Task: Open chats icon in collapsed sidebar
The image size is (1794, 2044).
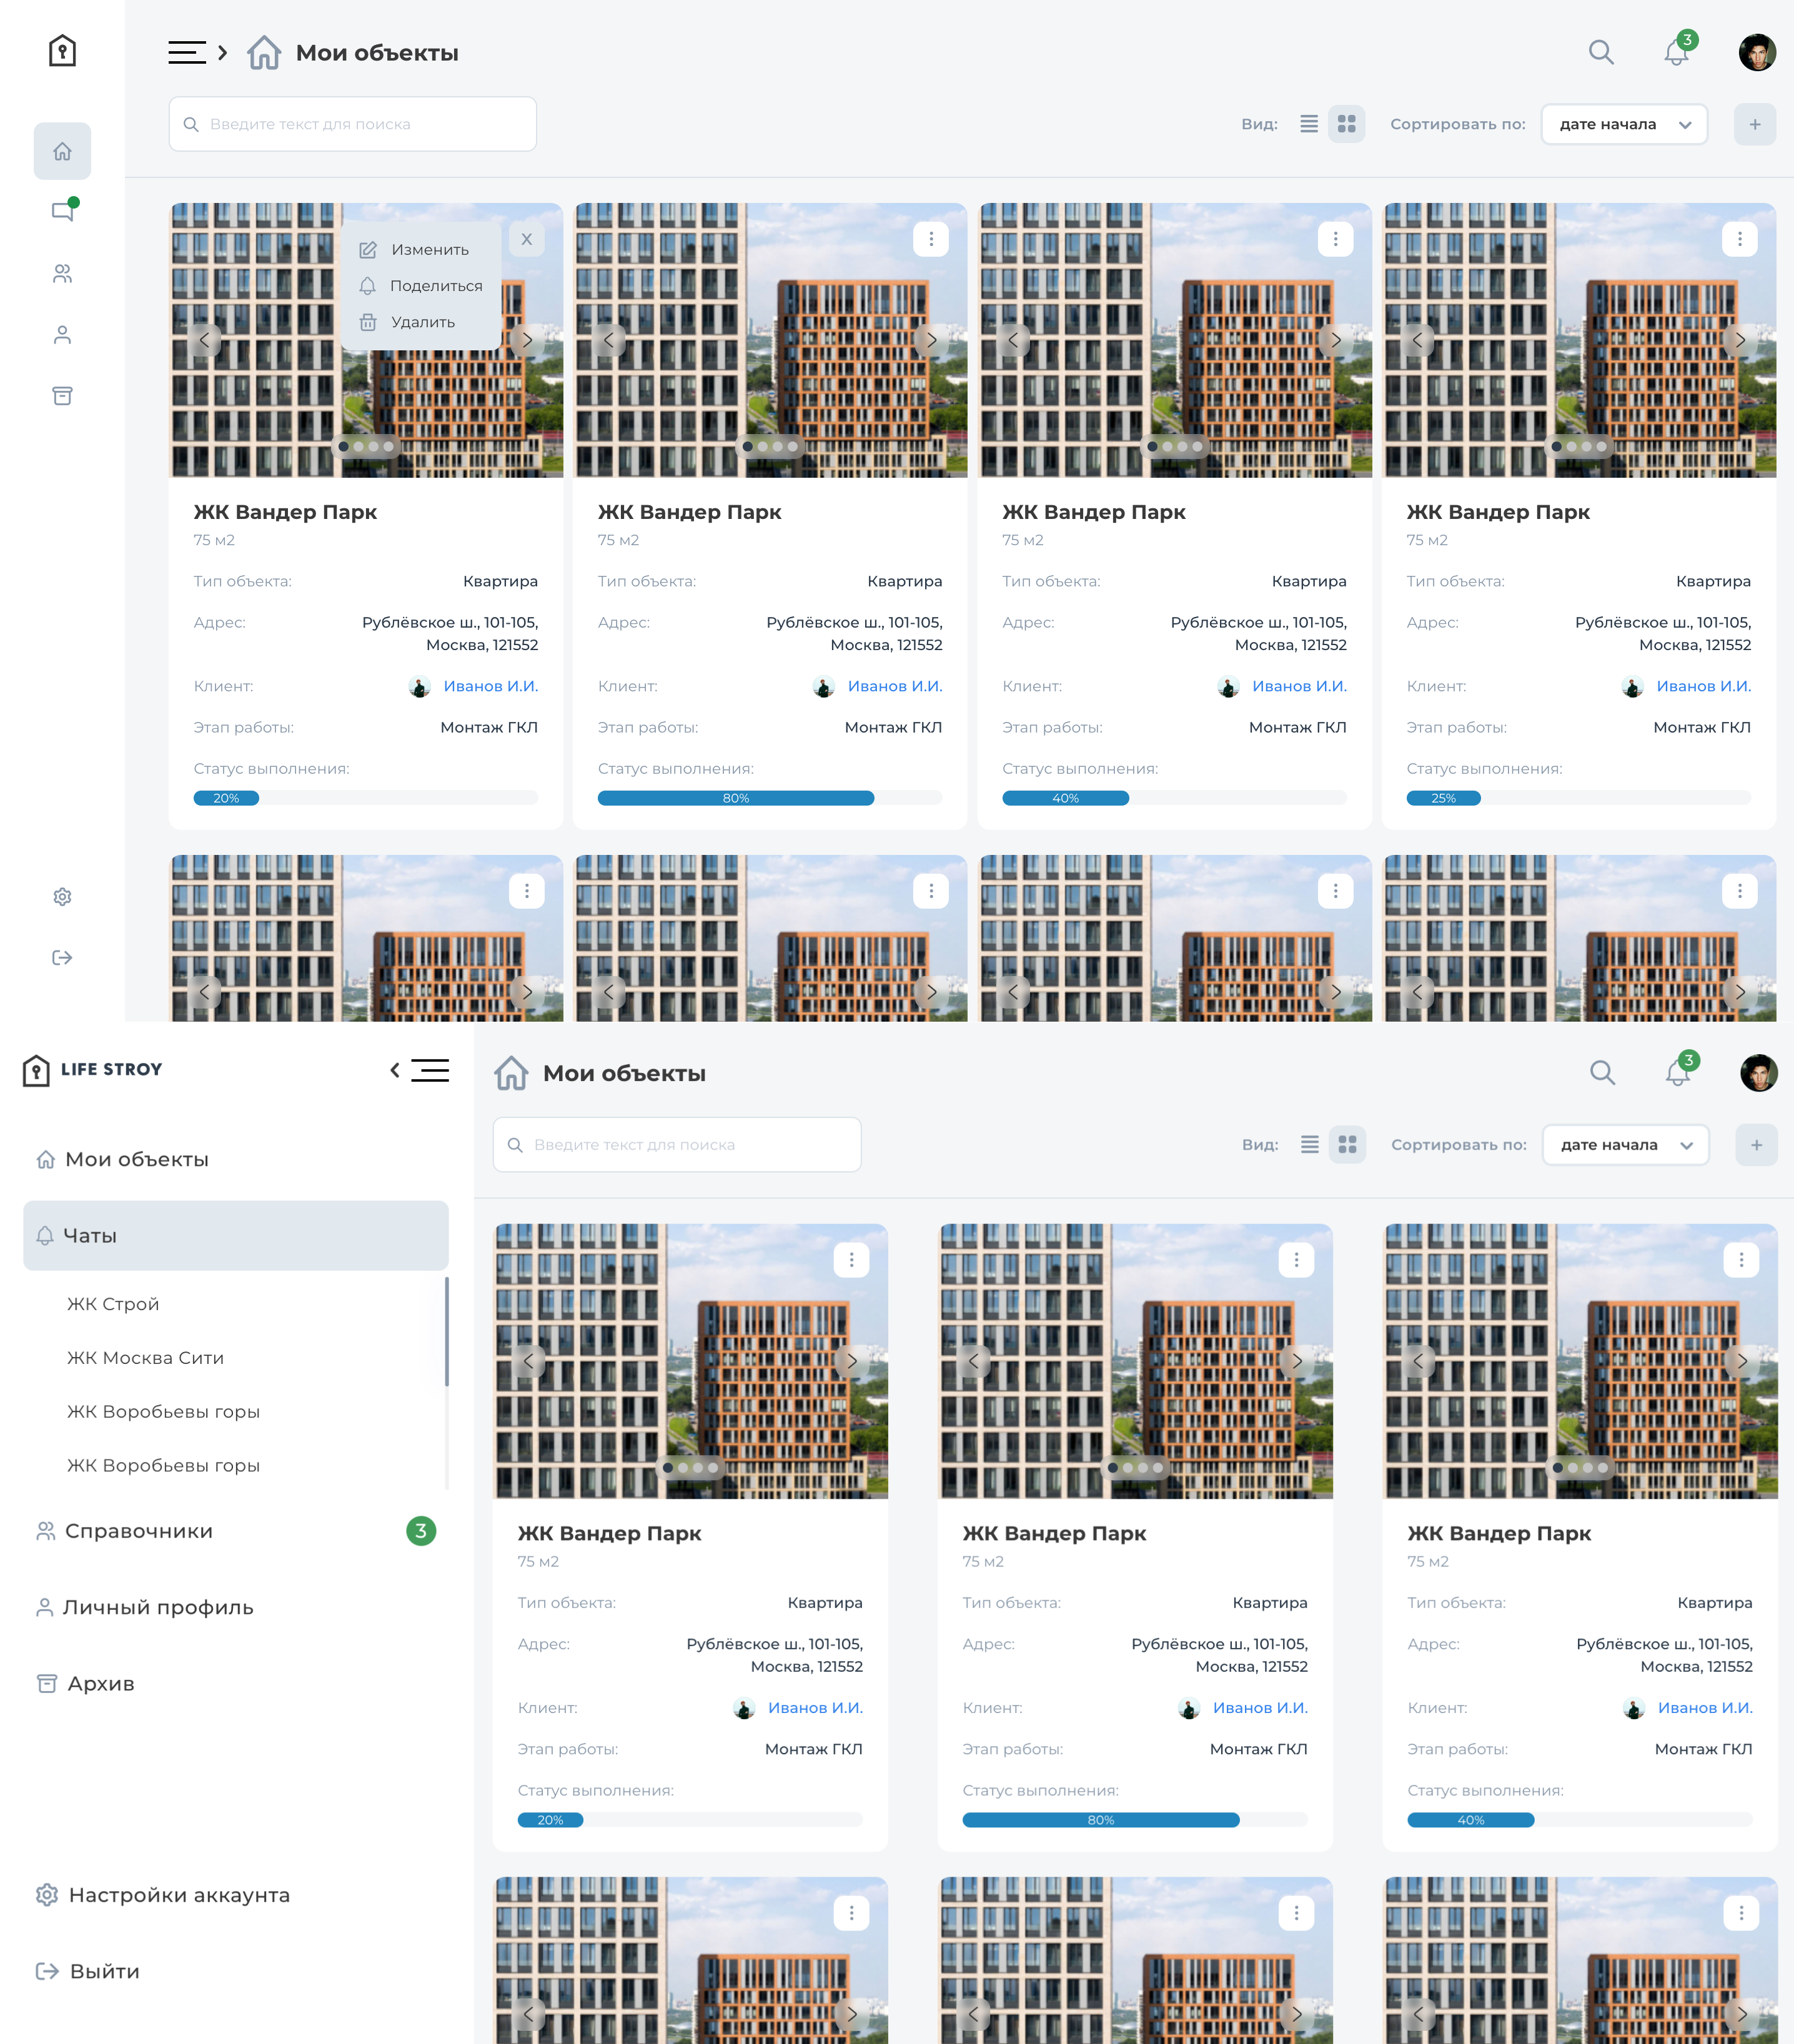Action: click(x=63, y=211)
